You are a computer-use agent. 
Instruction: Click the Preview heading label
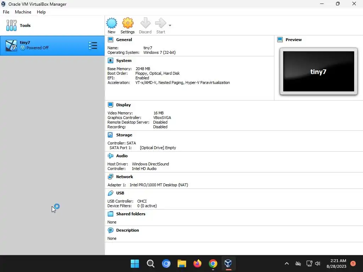(294, 40)
